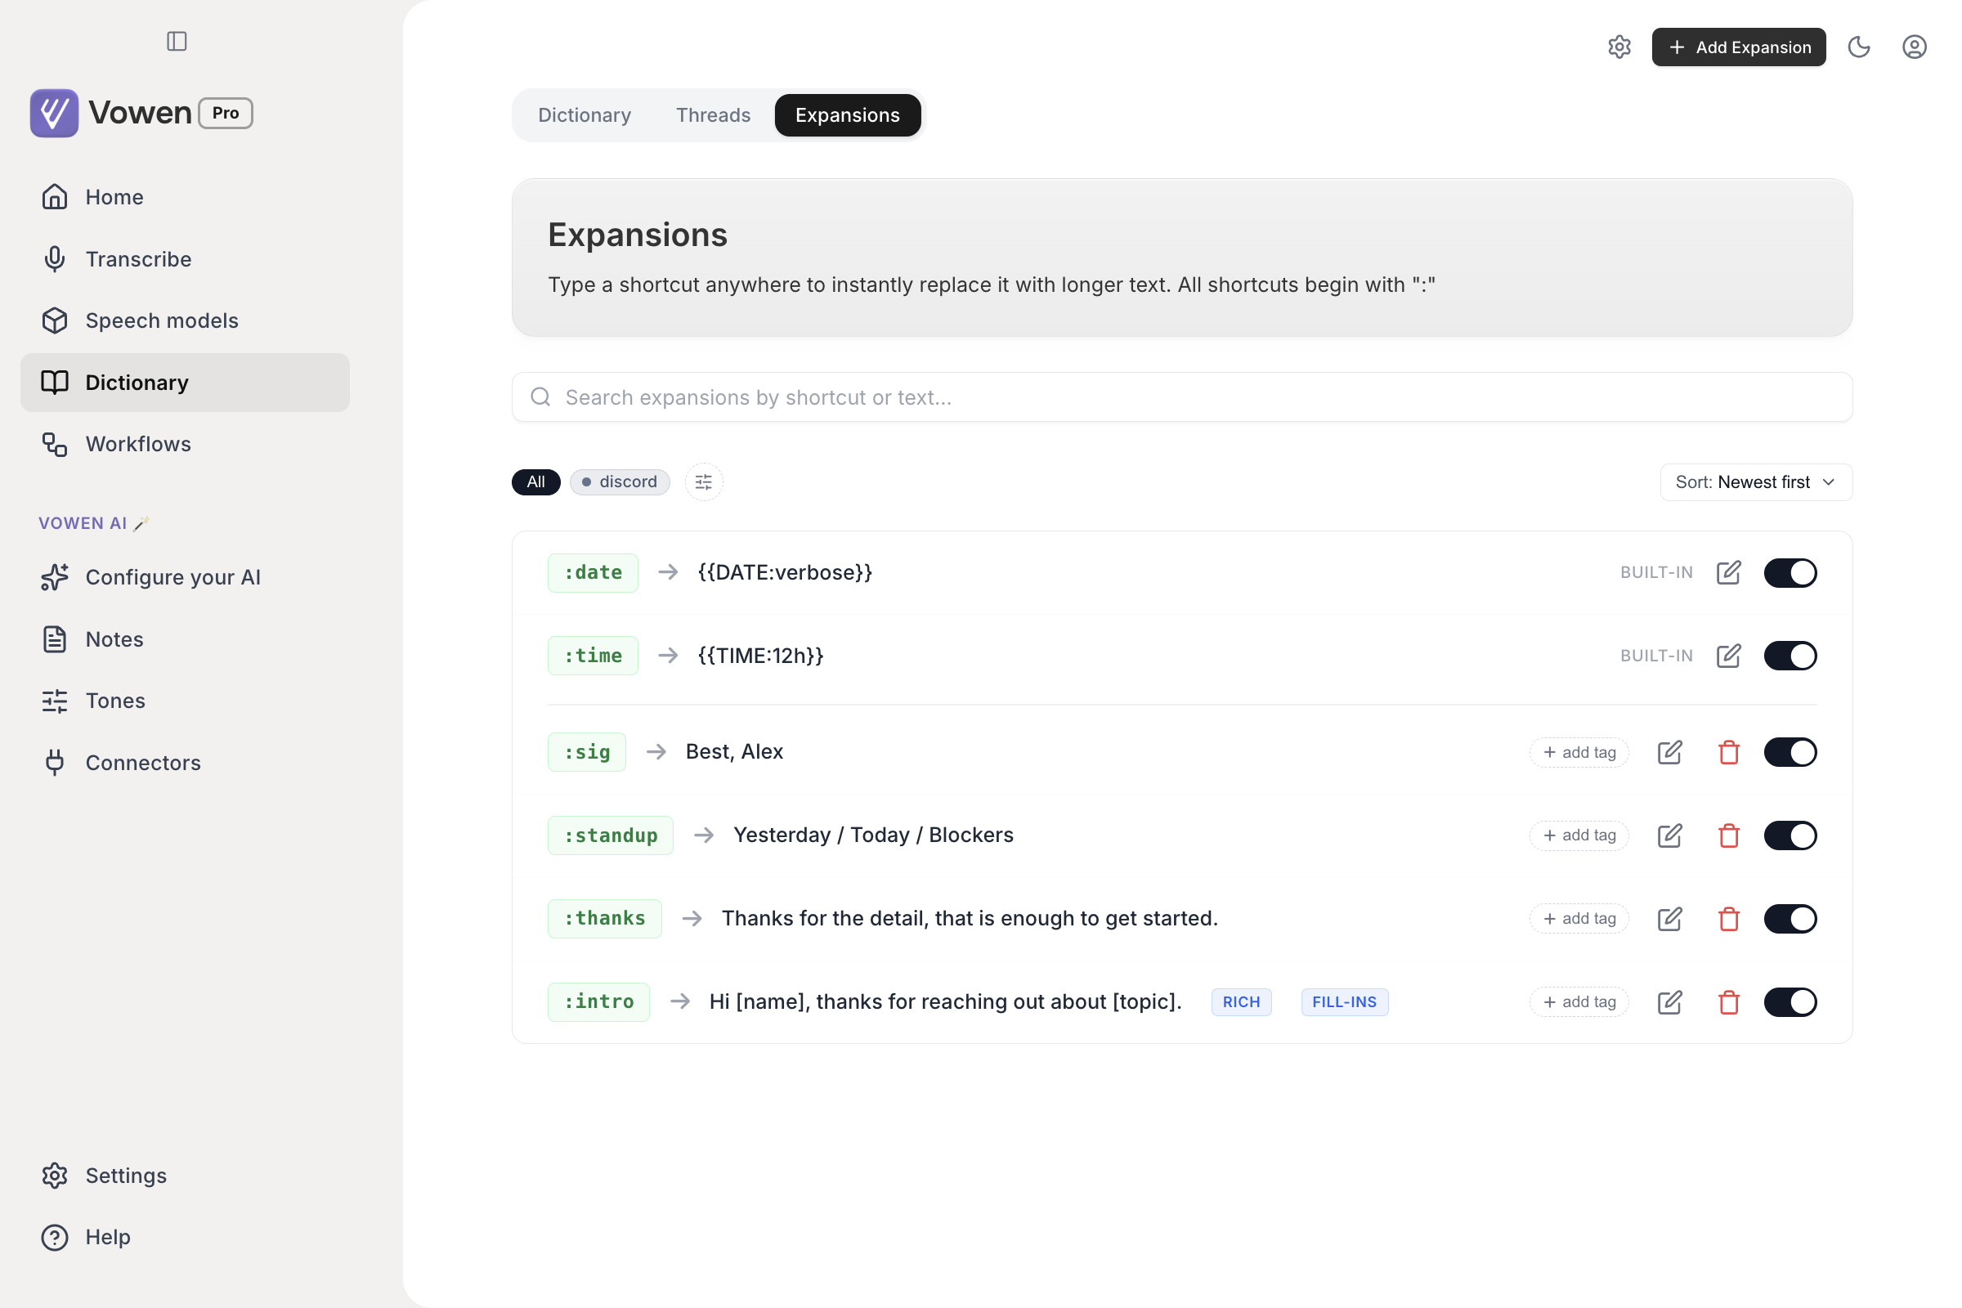This screenshot has width=1962, height=1308.
Task: Toggle off the :date expansion
Action: coord(1790,572)
